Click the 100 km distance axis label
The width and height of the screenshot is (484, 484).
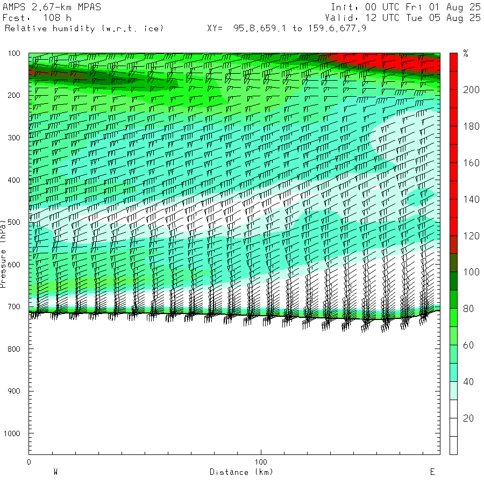261,462
